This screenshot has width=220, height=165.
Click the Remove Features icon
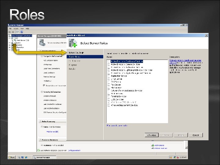coord(153,148)
